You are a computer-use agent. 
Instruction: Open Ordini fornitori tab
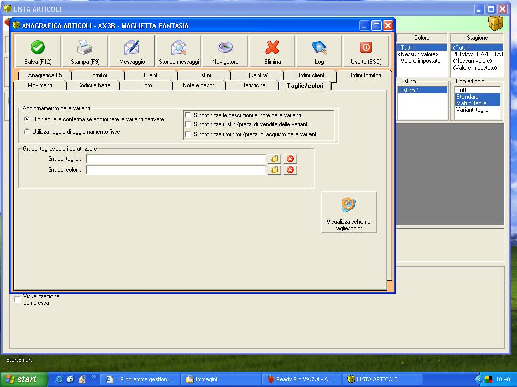365,75
